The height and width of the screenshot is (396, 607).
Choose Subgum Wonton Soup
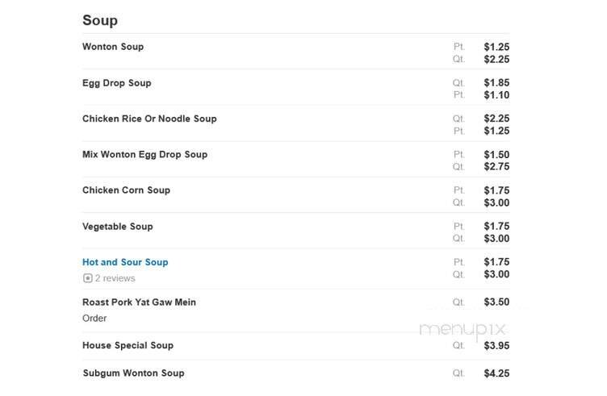coord(133,373)
